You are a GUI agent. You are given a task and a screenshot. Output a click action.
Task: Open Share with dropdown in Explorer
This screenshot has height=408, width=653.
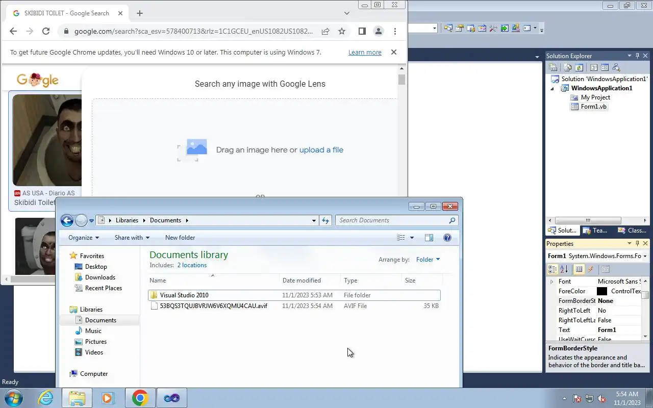(132, 238)
